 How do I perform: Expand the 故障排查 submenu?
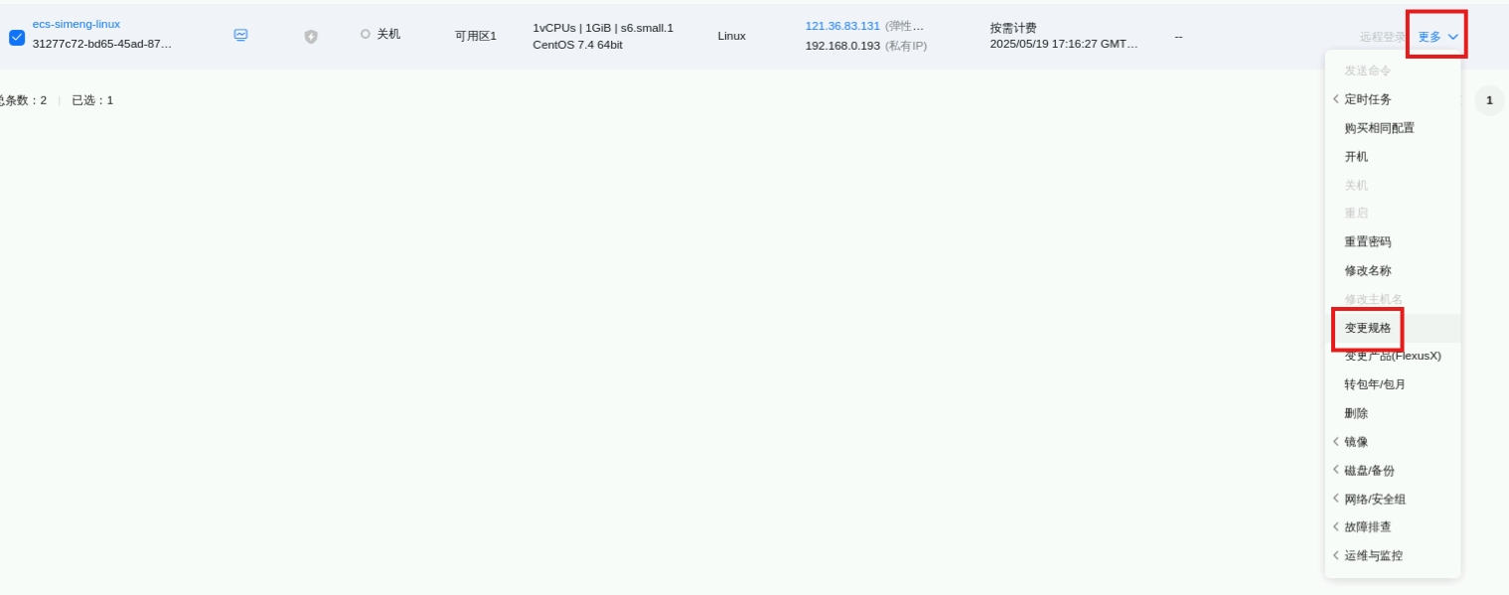coord(1368,527)
